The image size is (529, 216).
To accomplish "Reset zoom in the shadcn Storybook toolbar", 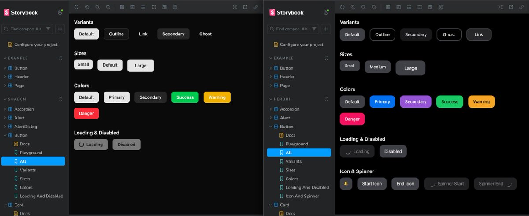I will pyautogui.click(x=108, y=7).
